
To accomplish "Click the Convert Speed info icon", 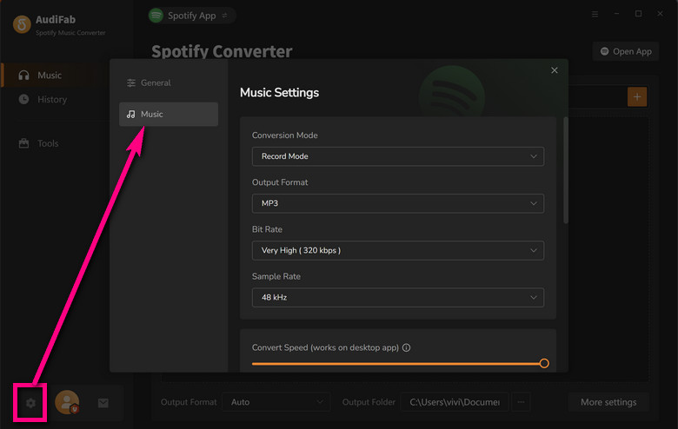I will coord(407,347).
